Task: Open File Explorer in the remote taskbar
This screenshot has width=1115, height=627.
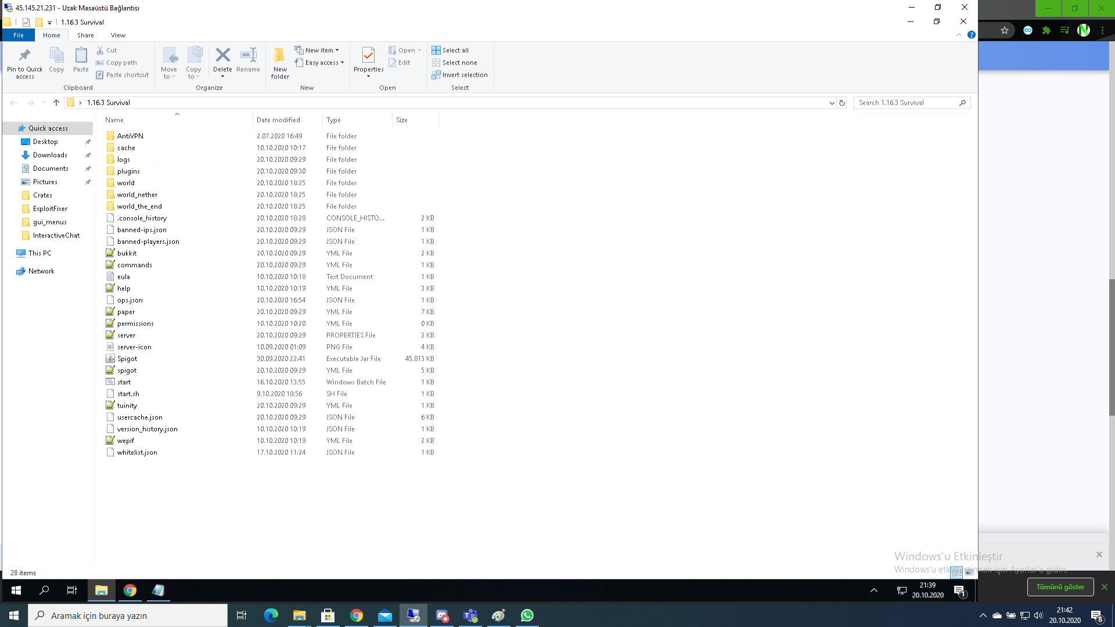Action: tap(102, 590)
